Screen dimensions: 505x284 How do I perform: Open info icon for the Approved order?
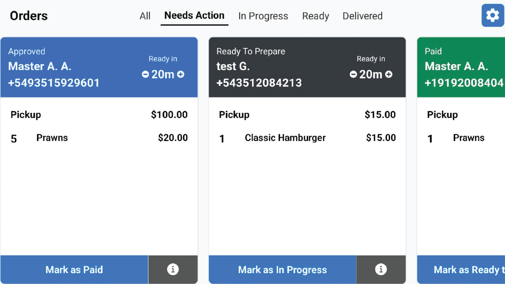point(173,270)
